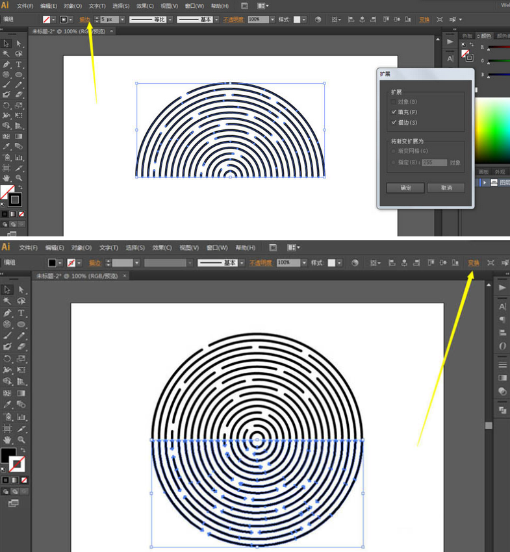Click 取消 in the 扩展 dialog

pos(444,188)
